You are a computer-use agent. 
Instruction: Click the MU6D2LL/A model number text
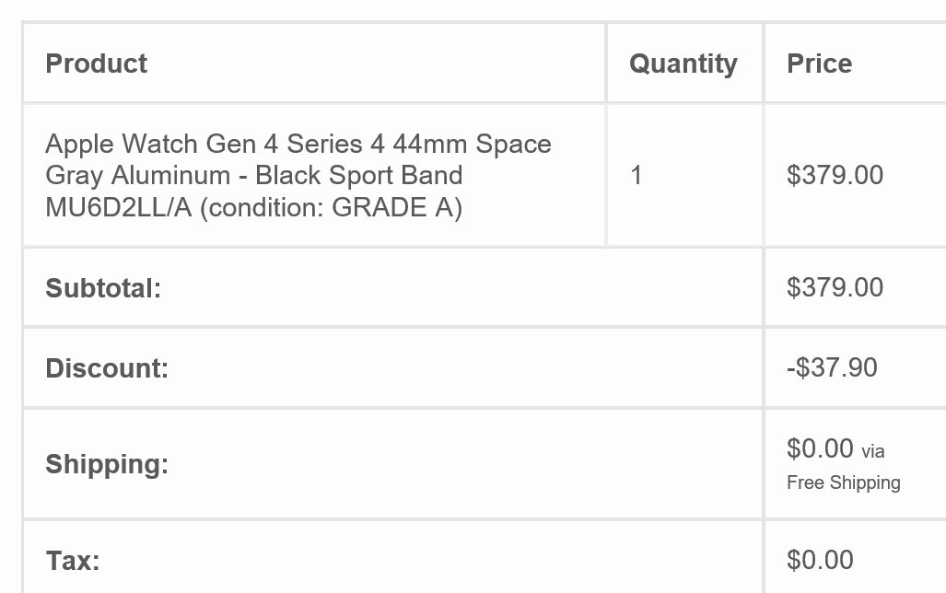click(x=118, y=207)
